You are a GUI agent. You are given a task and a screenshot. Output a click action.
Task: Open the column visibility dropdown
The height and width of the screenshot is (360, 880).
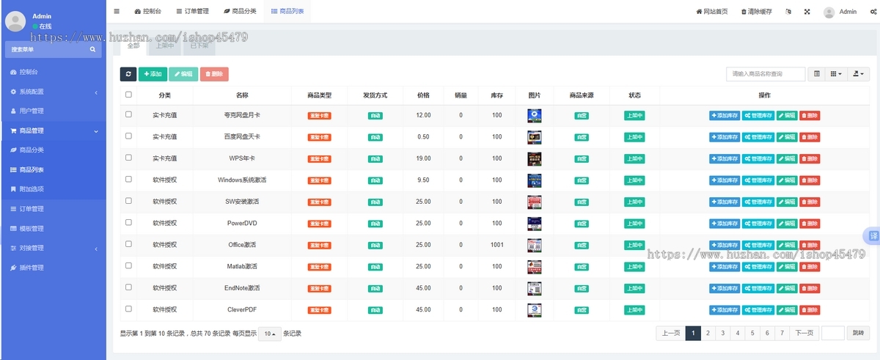pos(836,74)
